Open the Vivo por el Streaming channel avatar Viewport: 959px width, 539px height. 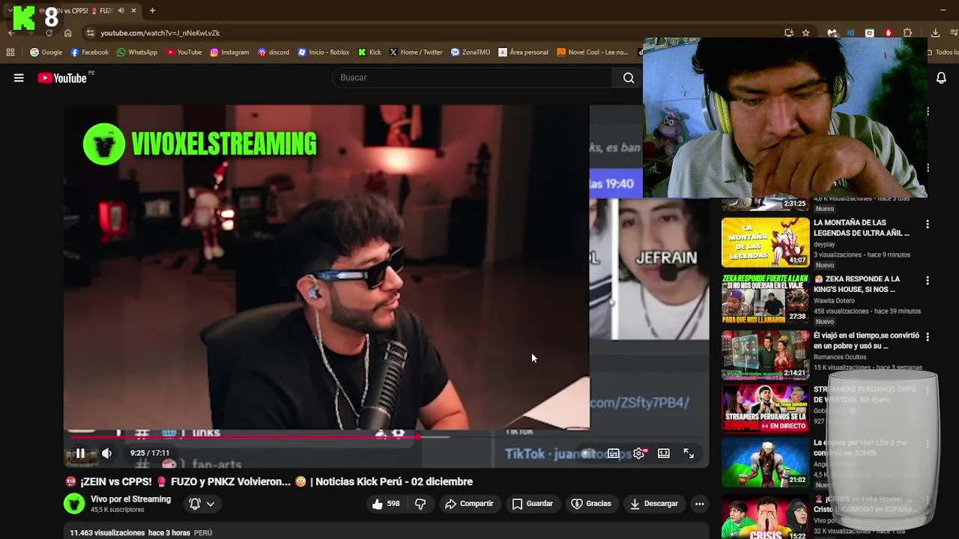(74, 504)
